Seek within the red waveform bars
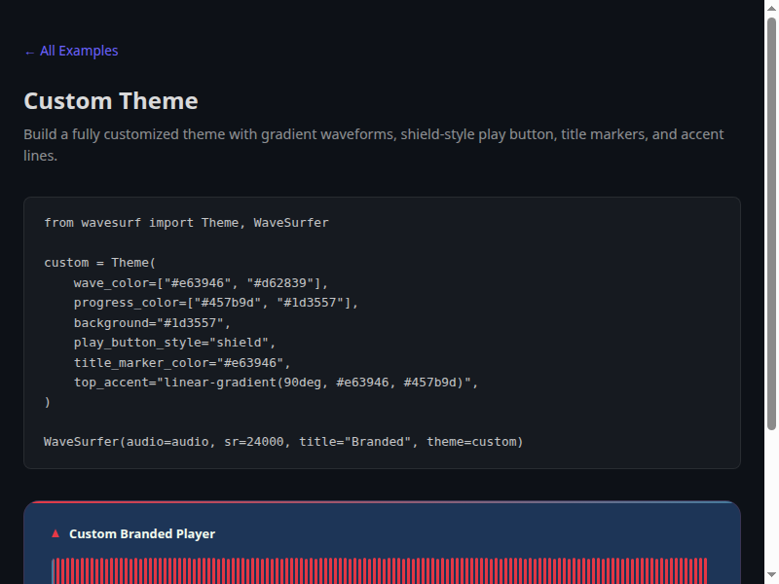Screen dimensions: 779x584 click(x=380, y=570)
